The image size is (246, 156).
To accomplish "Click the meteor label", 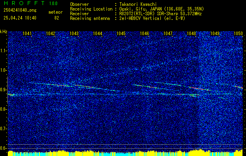I will [56, 12].
